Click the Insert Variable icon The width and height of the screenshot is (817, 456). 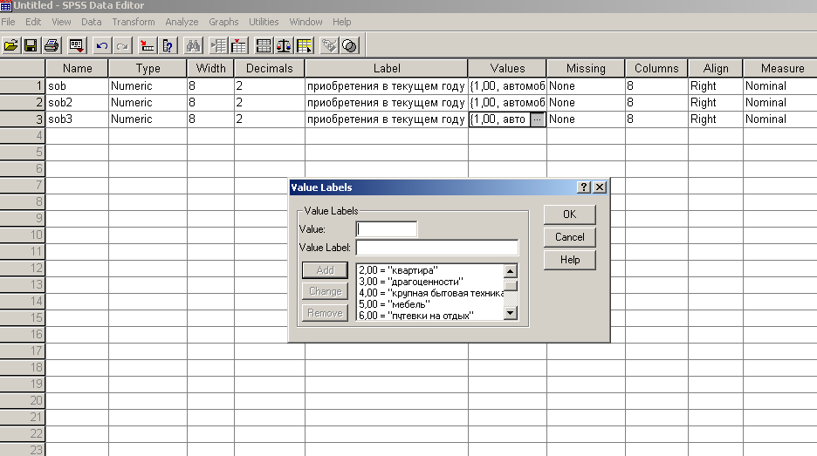click(238, 46)
